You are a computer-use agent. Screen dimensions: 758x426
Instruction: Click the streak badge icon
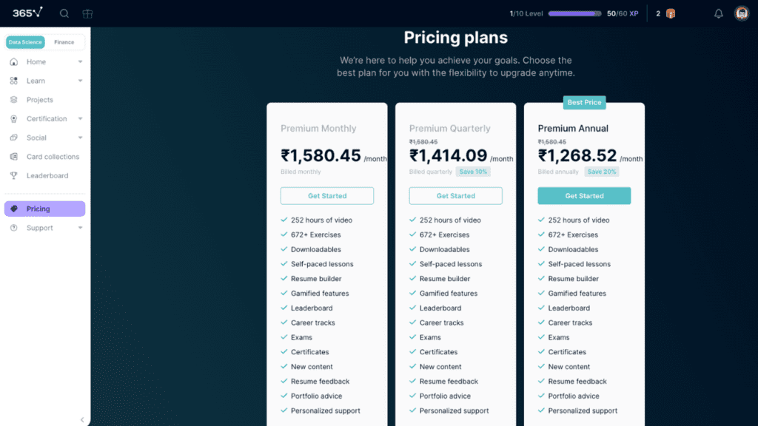671,13
